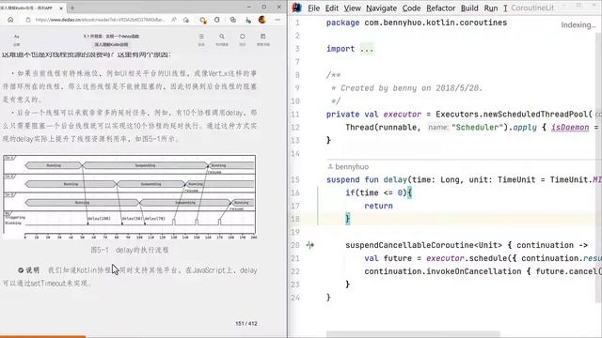Close the browser tab with the ebook
The image size is (602, 338).
[x=61, y=8]
